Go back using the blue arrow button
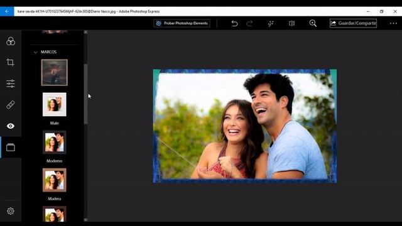 (x=7, y=11)
